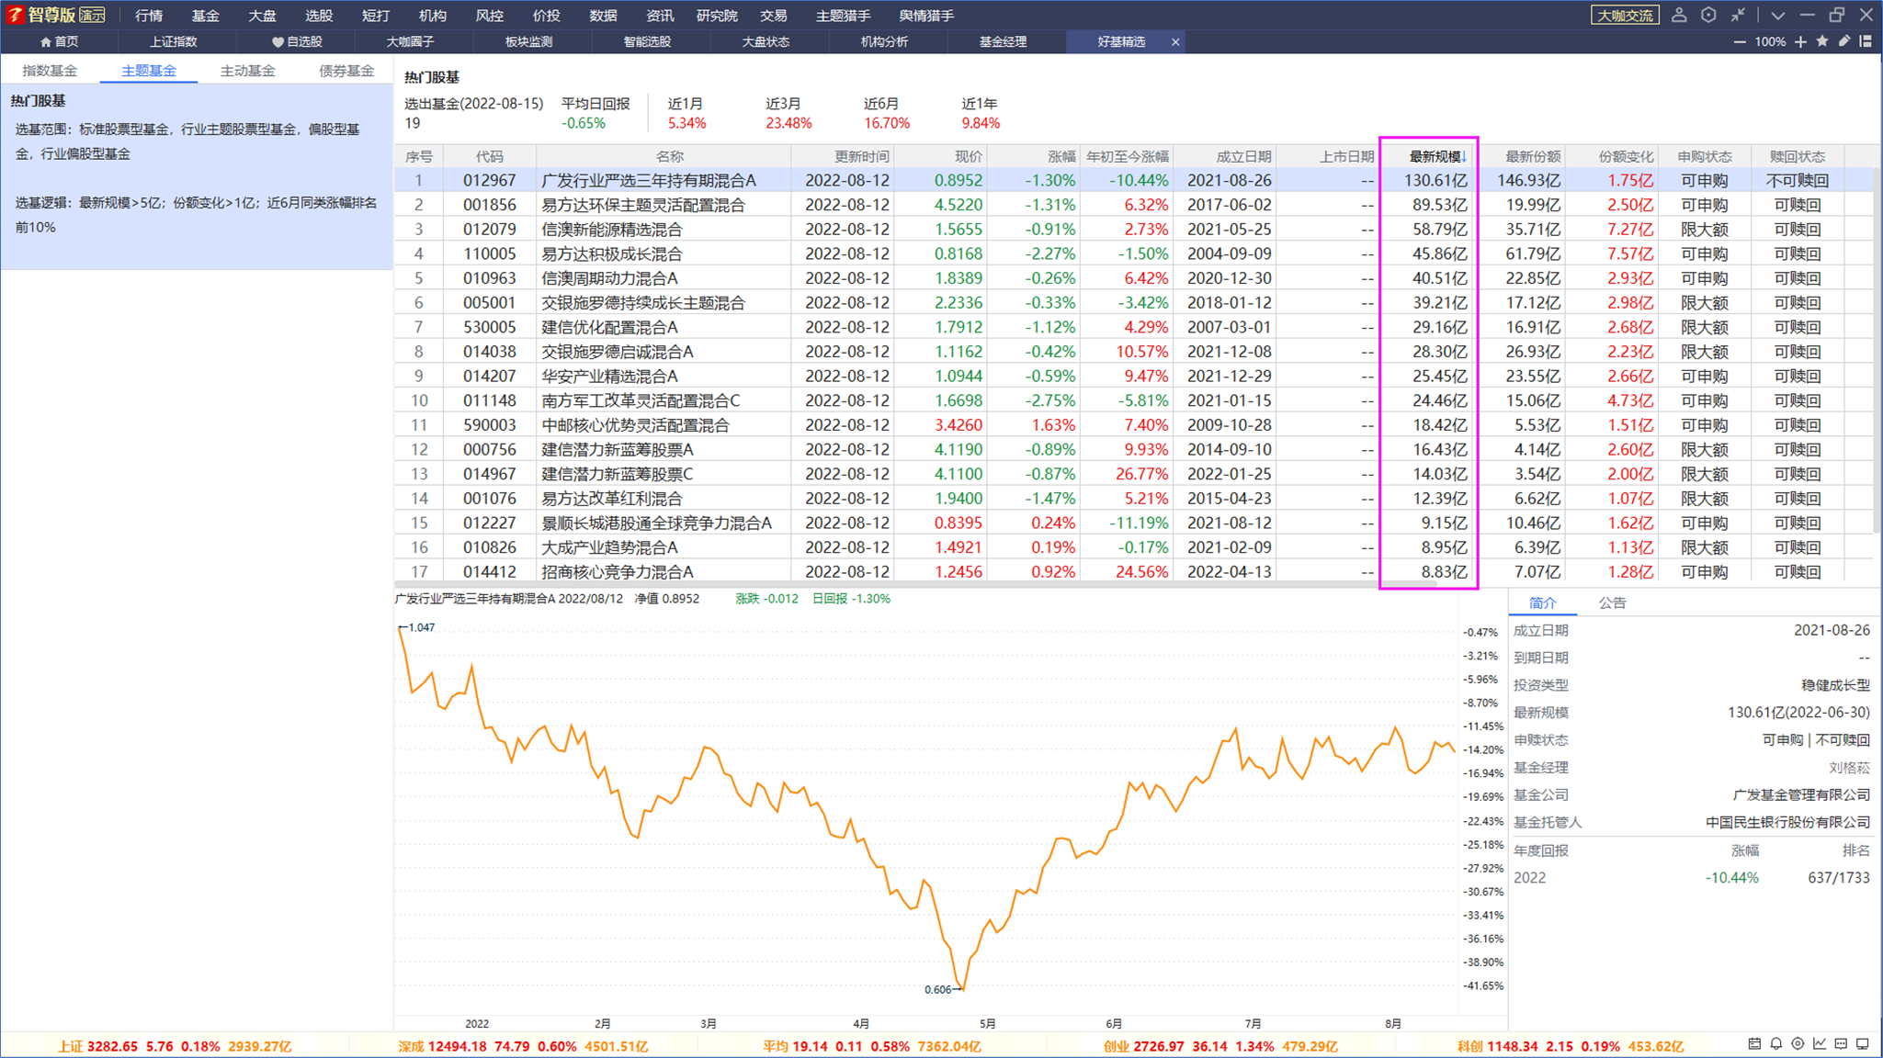Select fund row 招商核心竞争力混合A
Image resolution: width=1883 pixels, height=1058 pixels.
[x=1135, y=572]
